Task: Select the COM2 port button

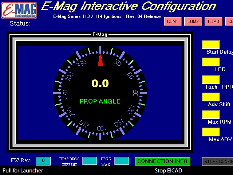Action: pos(193,22)
